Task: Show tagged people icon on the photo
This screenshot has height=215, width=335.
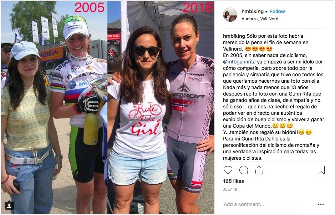Action: click(9, 205)
